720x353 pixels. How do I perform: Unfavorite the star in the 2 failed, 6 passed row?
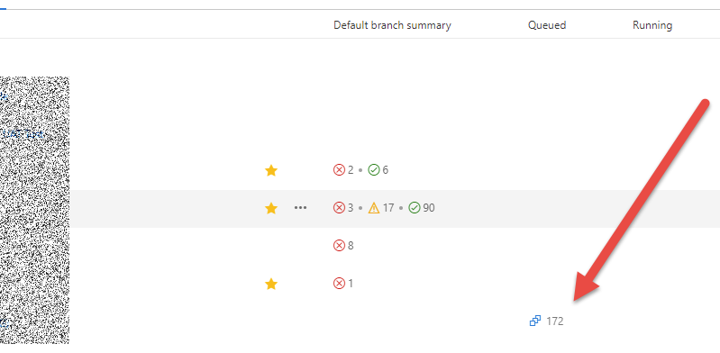(271, 171)
